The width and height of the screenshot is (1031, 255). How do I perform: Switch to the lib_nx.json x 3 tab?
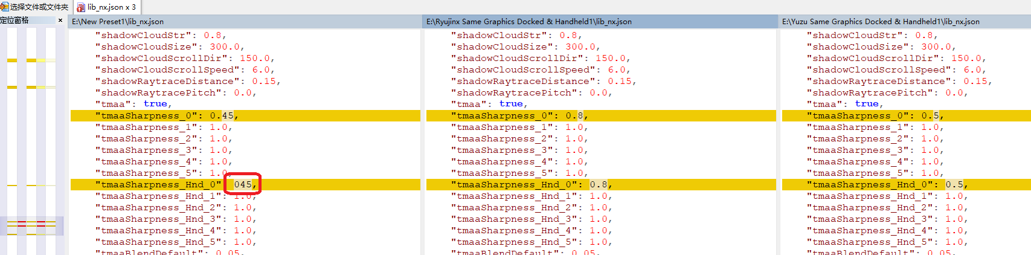tap(106, 7)
